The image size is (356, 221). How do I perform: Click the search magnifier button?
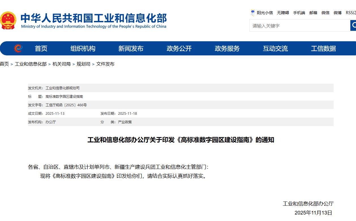coord(353,26)
